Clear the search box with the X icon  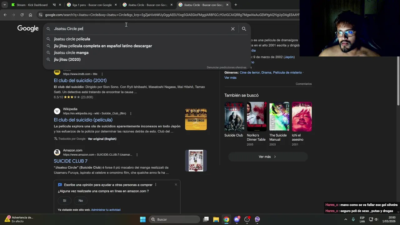(x=233, y=29)
